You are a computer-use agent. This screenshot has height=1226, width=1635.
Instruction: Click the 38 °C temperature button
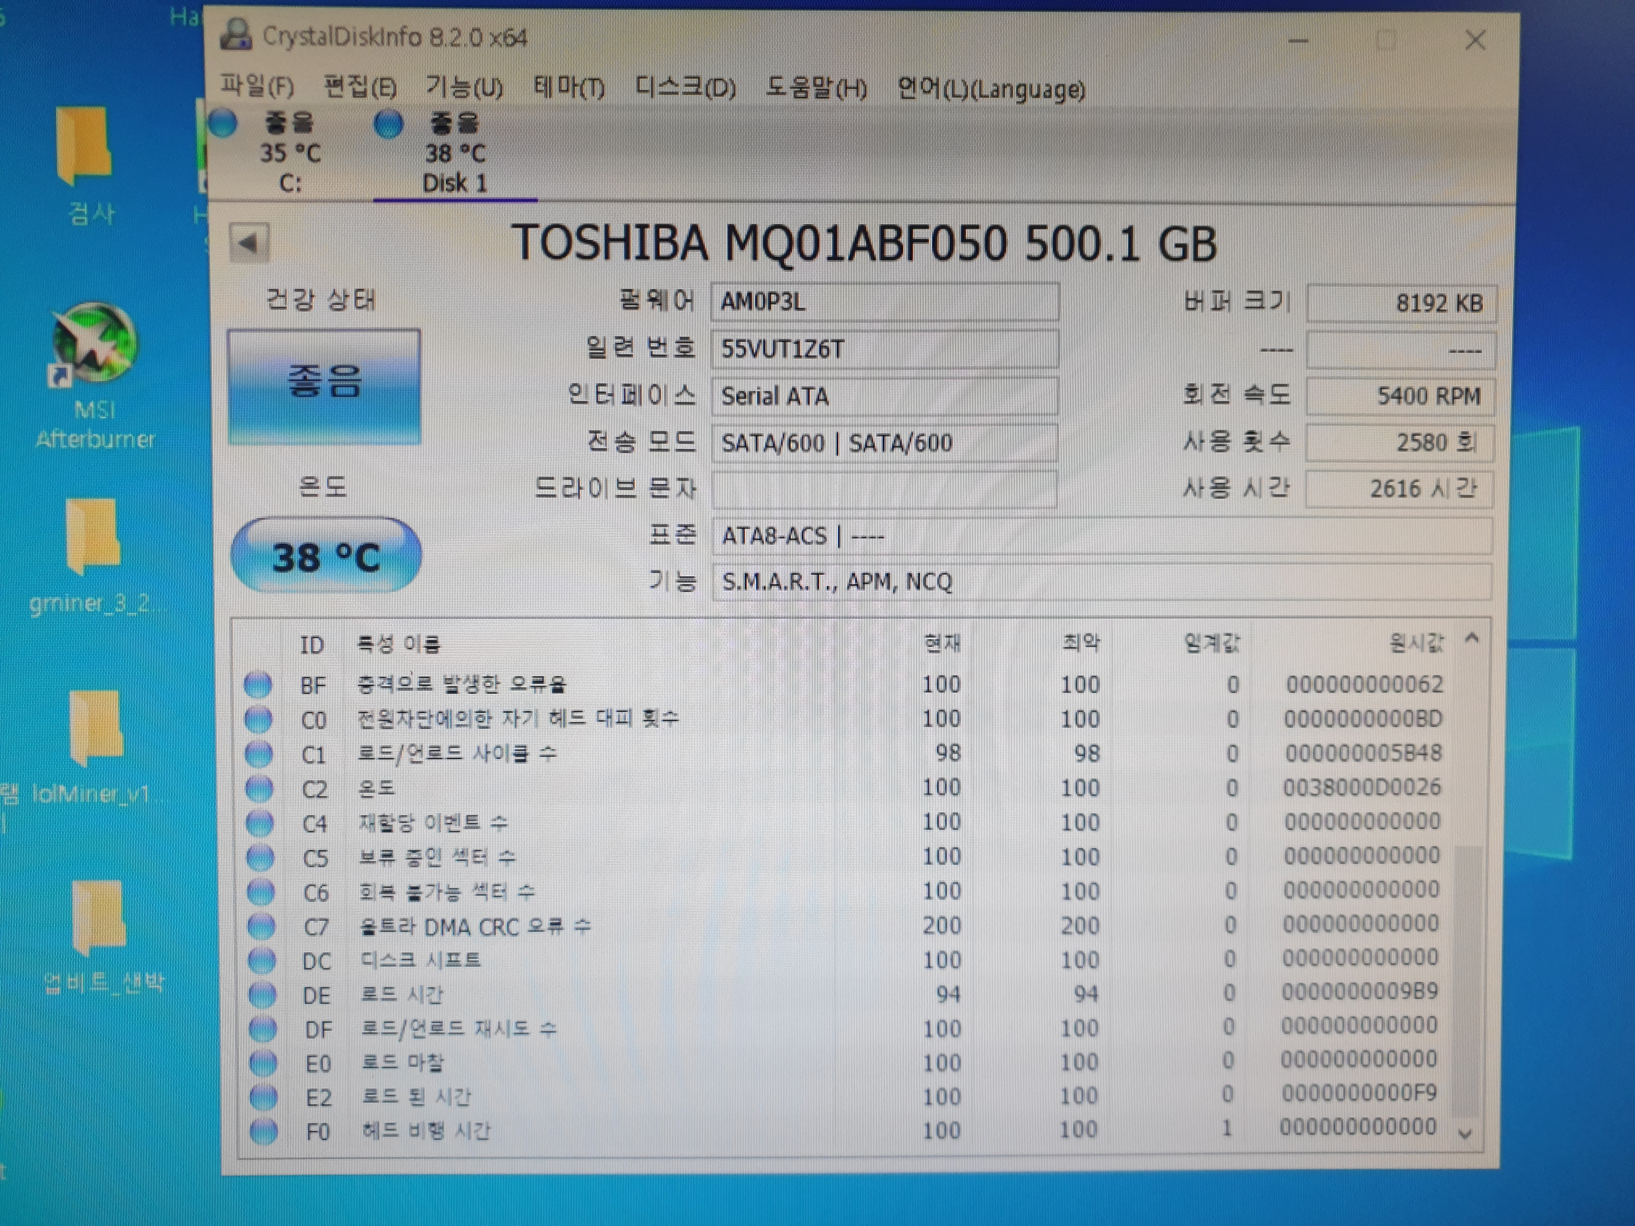point(326,556)
